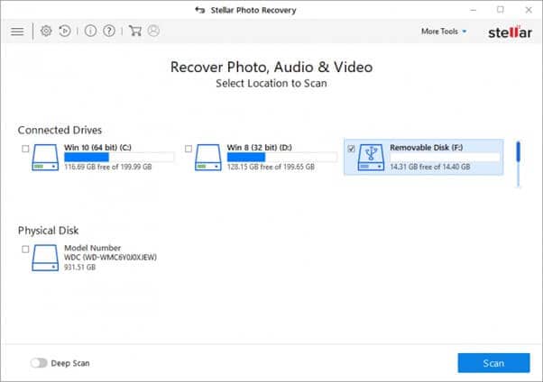
Task: Open the hamburger menu
Action: coord(17,32)
